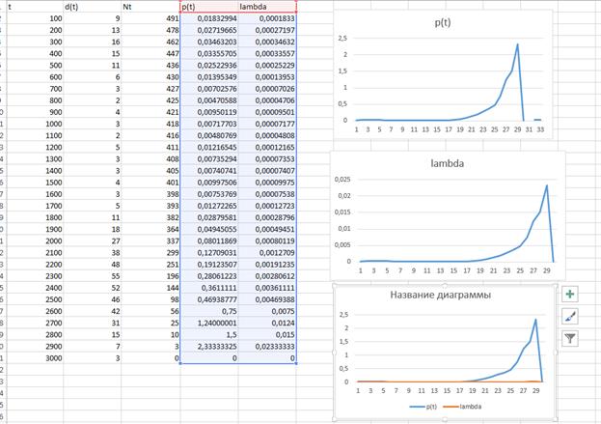Select cell with value 0,01216545
The image size is (601, 424).
tap(209, 148)
